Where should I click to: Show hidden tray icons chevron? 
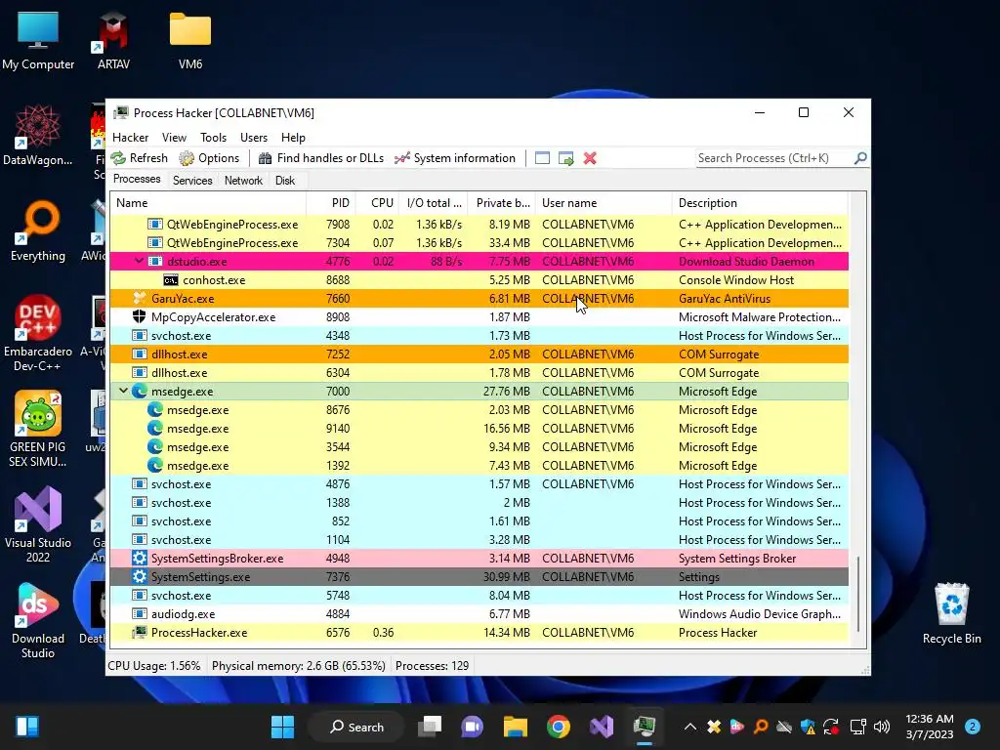[690, 727]
